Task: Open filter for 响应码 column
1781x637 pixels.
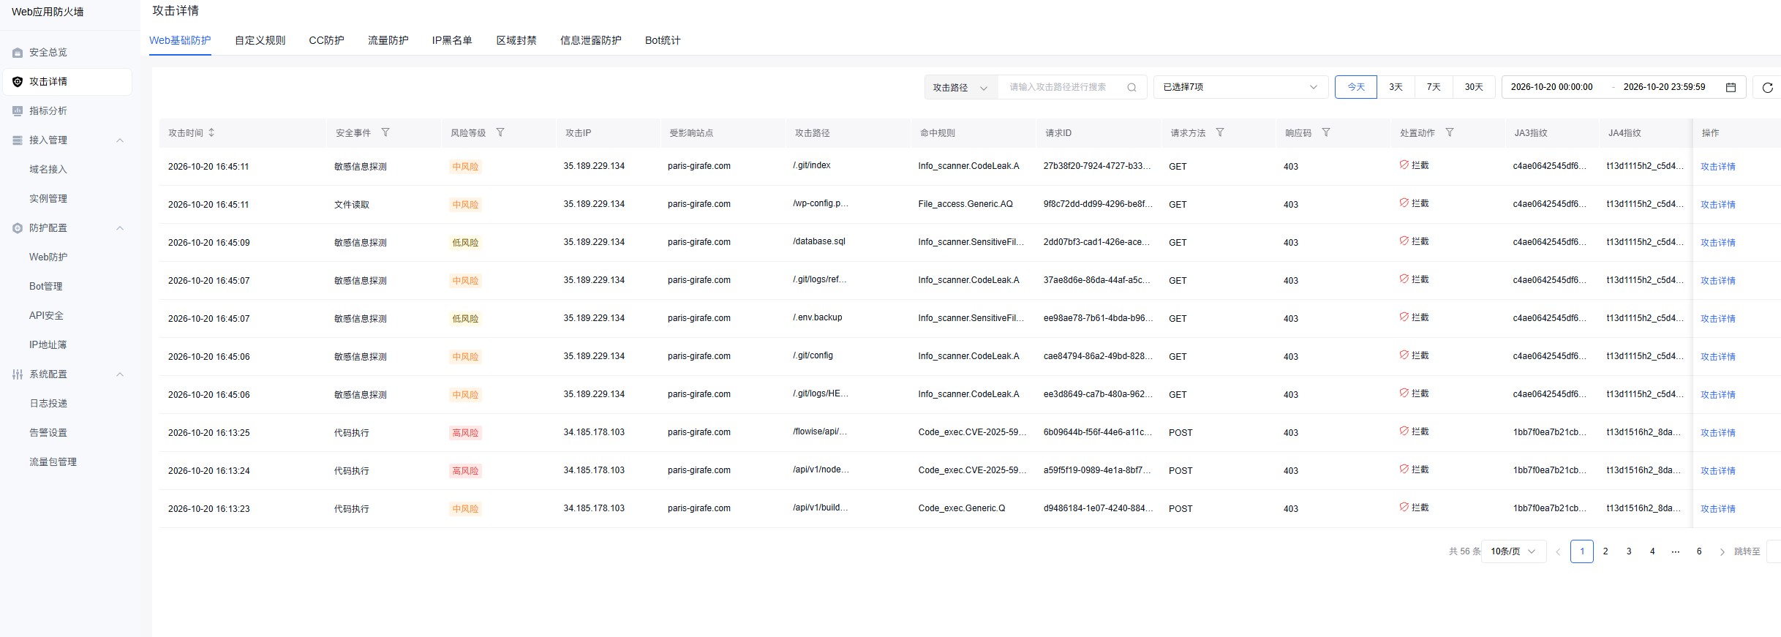Action: [1326, 133]
